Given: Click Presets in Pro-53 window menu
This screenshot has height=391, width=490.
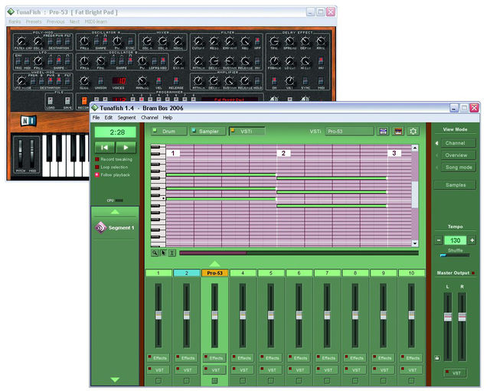Looking at the screenshot, I should 34,21.
